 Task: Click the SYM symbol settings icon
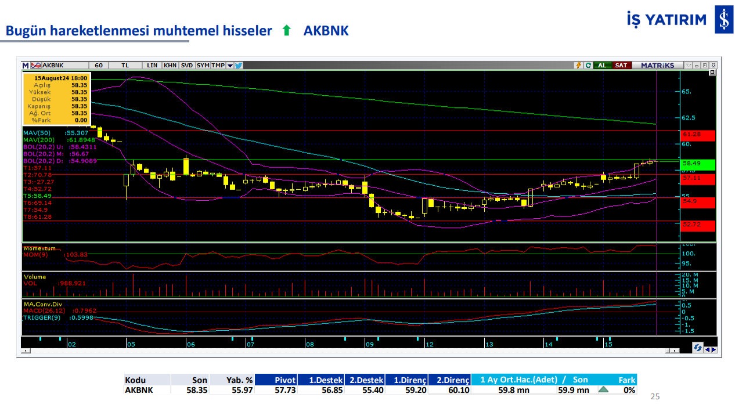[203, 65]
